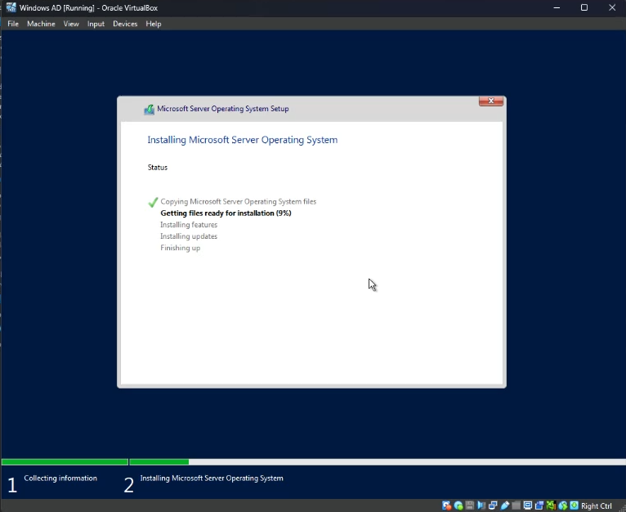The width and height of the screenshot is (626, 512).
Task: Click the green checkmark beside Copying files
Action: 153,202
